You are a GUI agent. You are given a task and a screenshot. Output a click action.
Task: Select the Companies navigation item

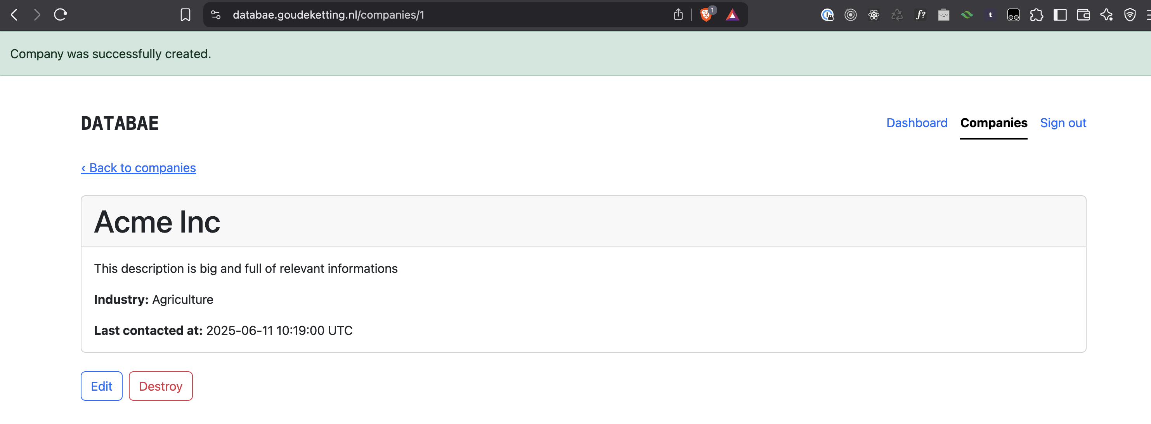(x=994, y=123)
